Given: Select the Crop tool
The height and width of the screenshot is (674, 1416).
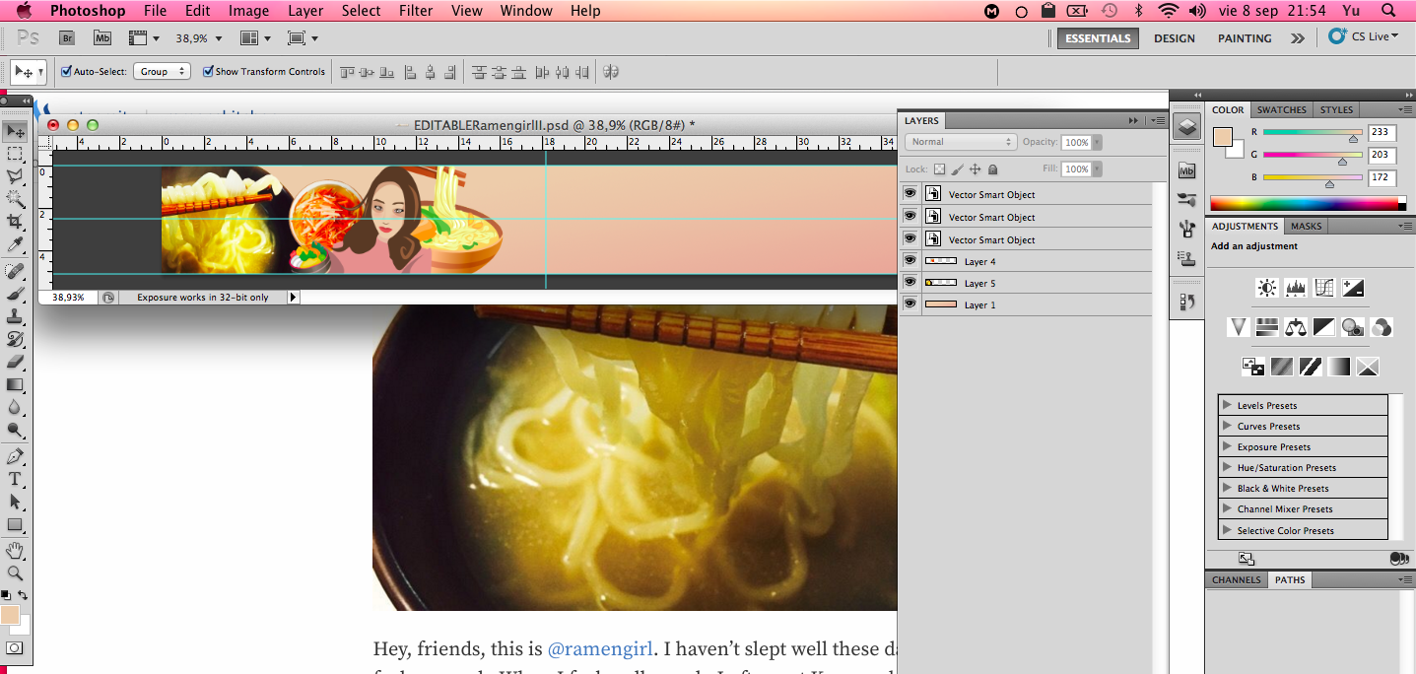Looking at the screenshot, I should [15, 222].
